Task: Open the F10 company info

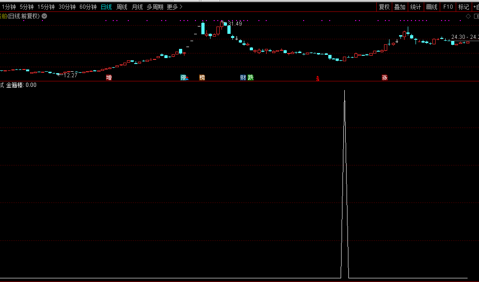Action: 448,7
